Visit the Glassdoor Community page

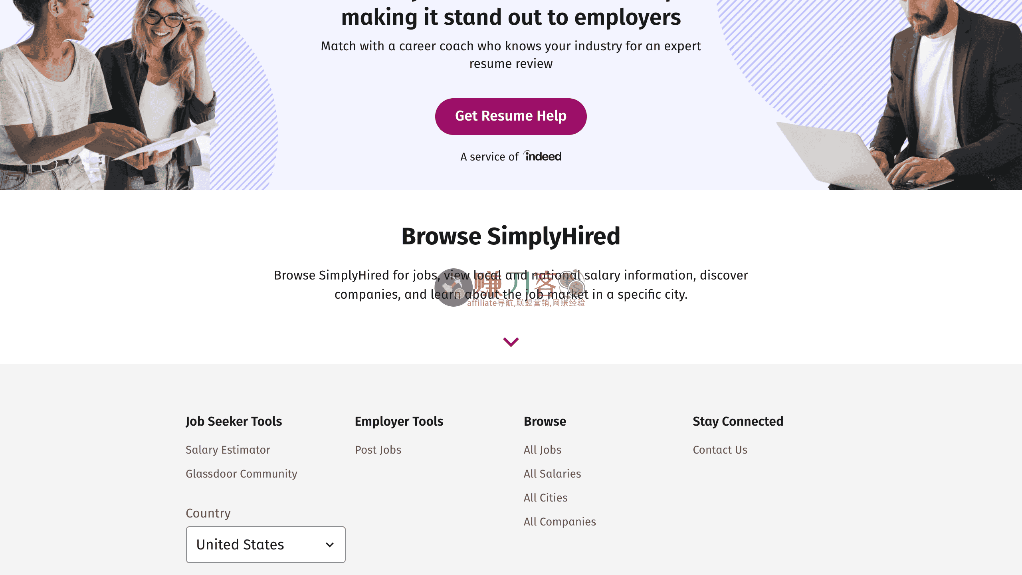pyautogui.click(x=241, y=474)
